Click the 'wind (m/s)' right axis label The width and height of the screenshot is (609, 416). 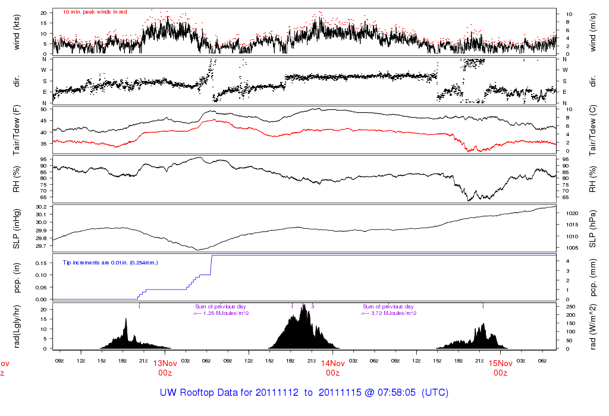[593, 32]
